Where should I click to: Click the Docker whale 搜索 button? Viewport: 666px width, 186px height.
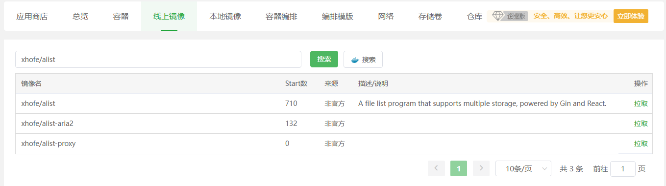[x=363, y=59]
